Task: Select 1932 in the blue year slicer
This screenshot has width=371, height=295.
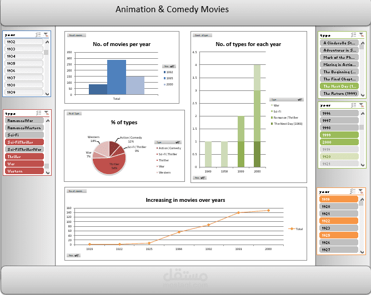Action: coord(24,42)
